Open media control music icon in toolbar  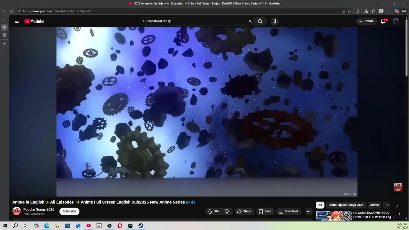tap(366, 11)
